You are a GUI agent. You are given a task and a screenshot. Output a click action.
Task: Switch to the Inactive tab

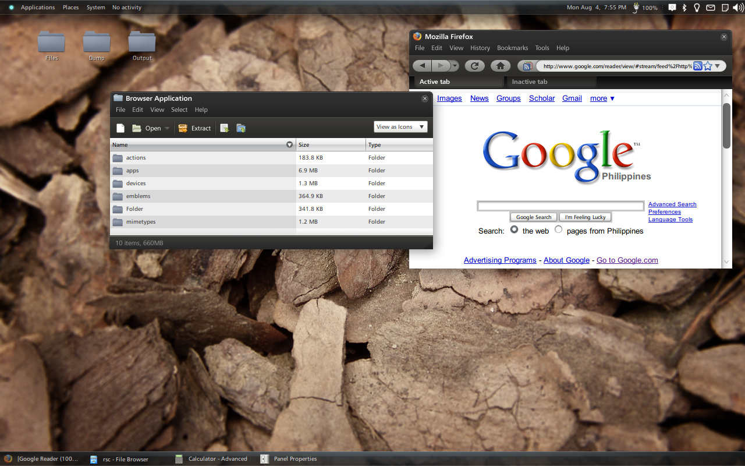point(530,82)
